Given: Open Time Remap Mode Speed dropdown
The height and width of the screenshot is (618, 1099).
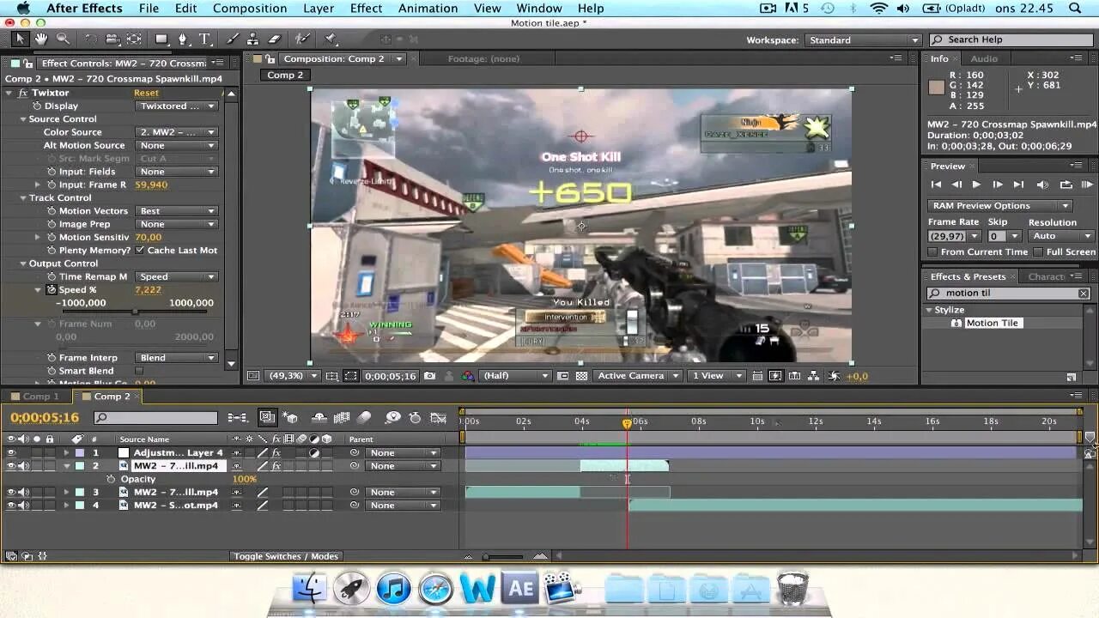Looking at the screenshot, I should 177,277.
